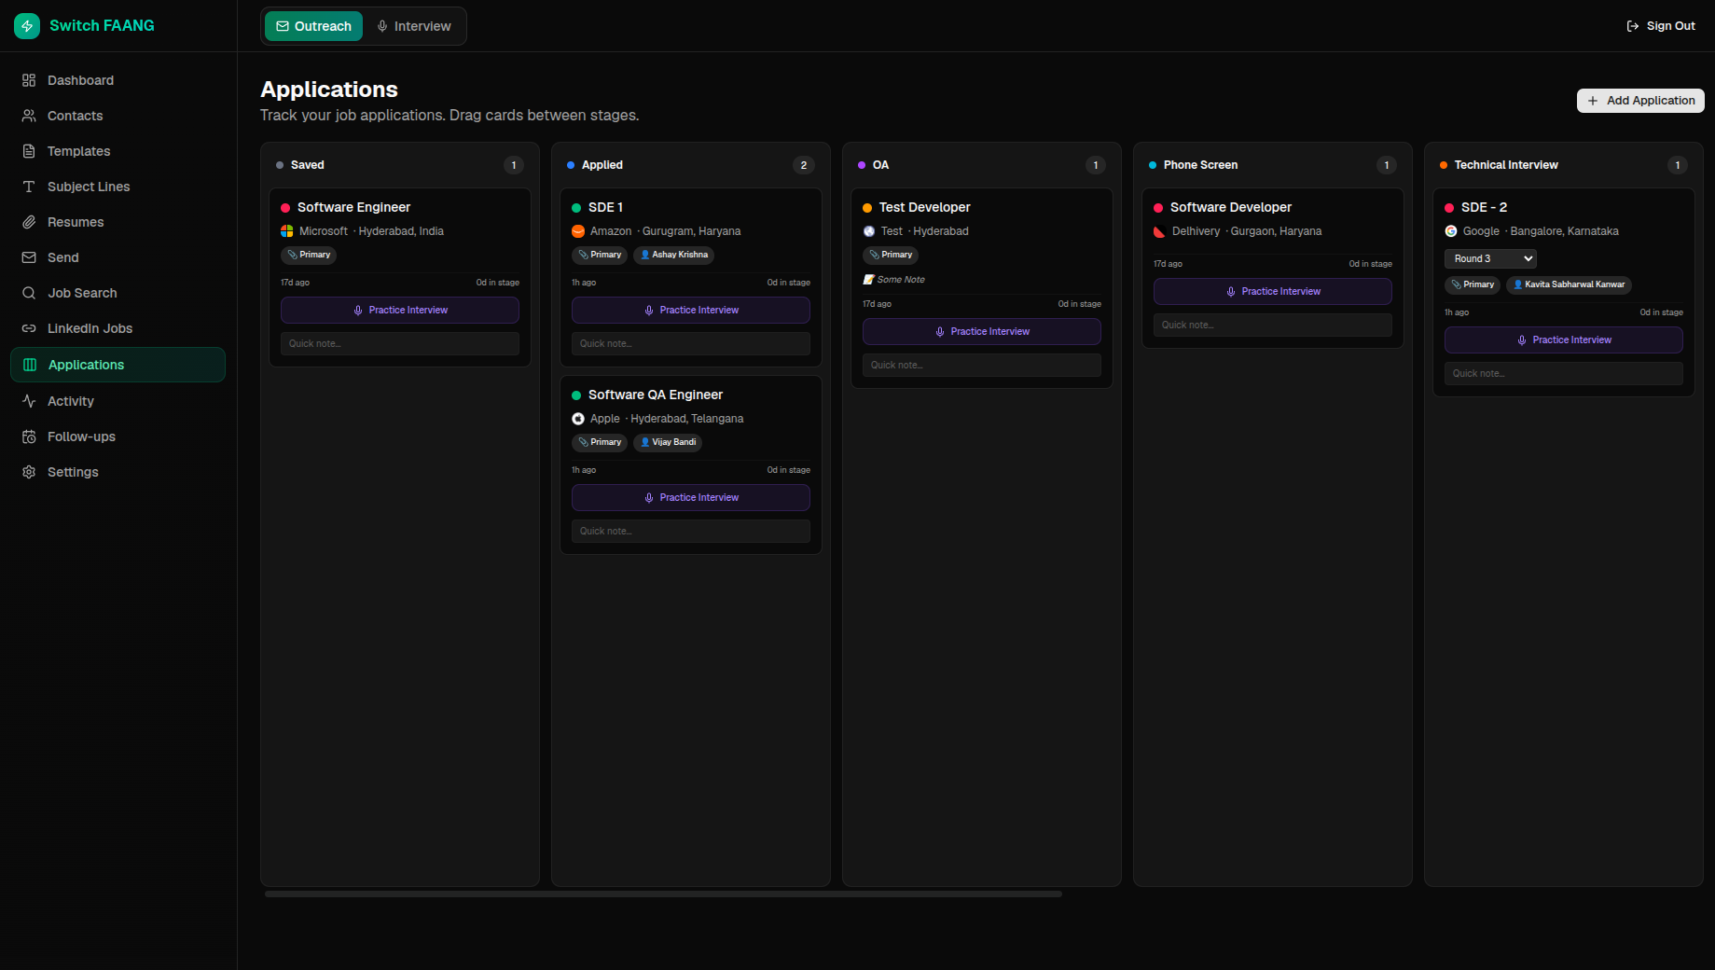The image size is (1715, 970).
Task: Open Job Search in sidebar
Action: [118, 293]
